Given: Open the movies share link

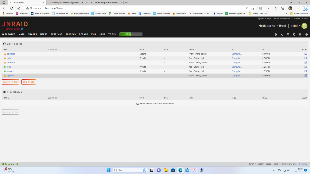Looking at the screenshot, I should [10, 71].
